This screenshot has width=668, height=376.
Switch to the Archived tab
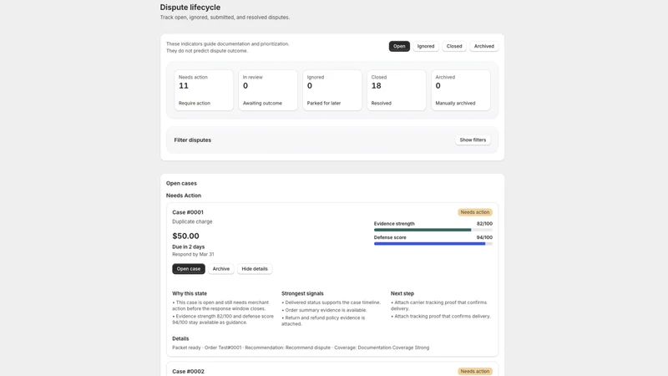(x=484, y=46)
